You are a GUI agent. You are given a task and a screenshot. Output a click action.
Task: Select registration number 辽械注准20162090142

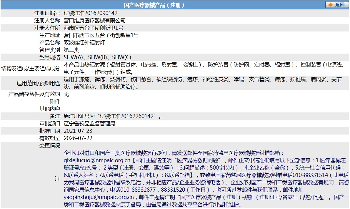[x=90, y=13]
